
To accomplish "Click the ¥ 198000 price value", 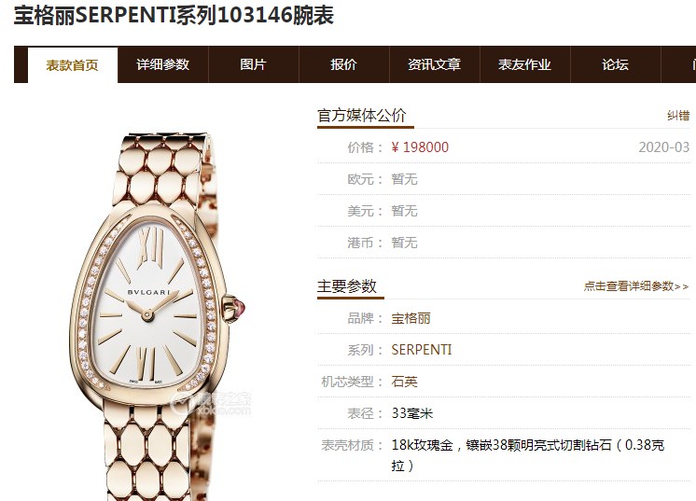I will (x=420, y=146).
